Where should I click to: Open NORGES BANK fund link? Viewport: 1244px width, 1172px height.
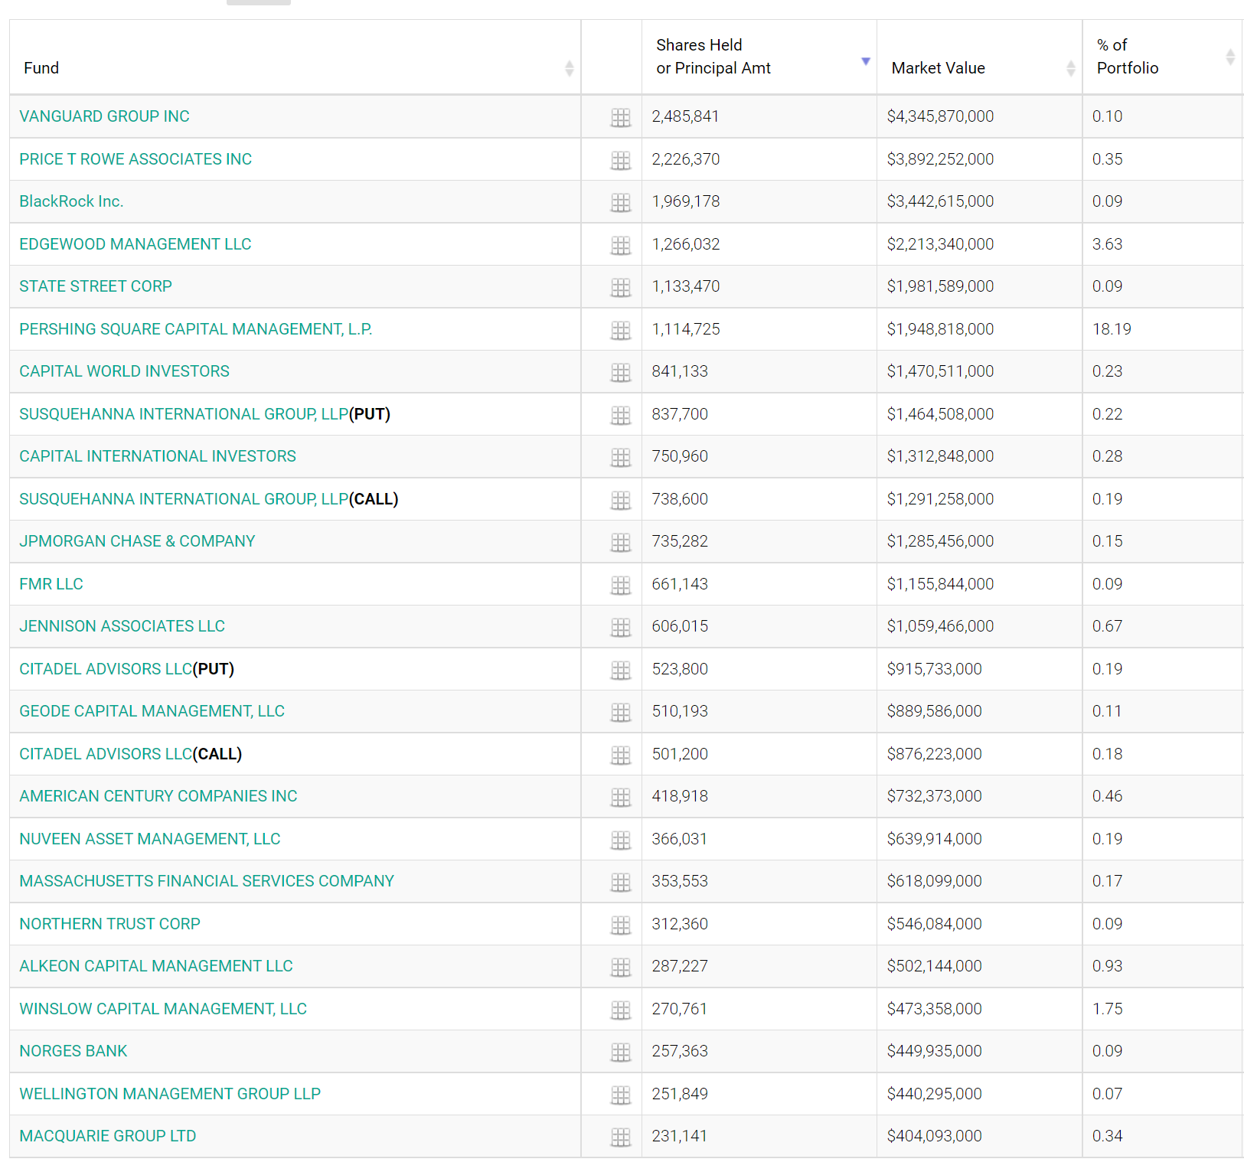click(73, 1051)
